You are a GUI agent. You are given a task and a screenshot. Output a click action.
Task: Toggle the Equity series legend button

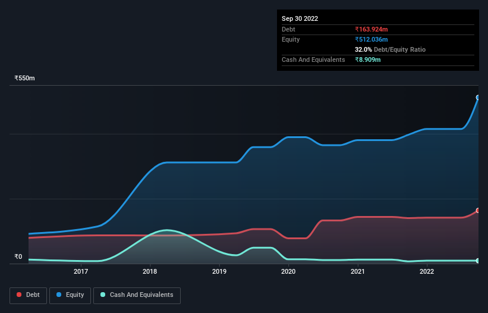pos(70,295)
